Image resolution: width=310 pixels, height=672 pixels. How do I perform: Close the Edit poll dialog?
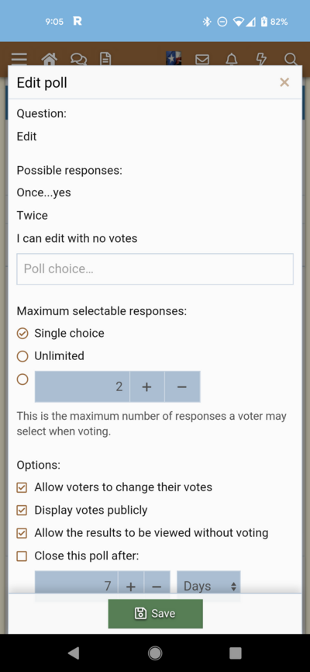click(284, 82)
